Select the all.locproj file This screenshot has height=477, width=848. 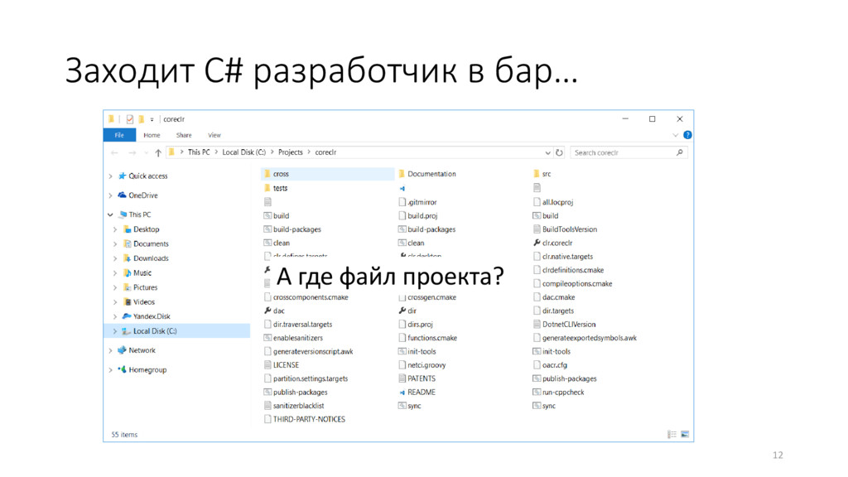coord(557,202)
